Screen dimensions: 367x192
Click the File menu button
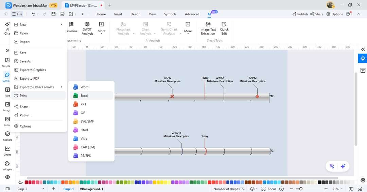coord(17,14)
